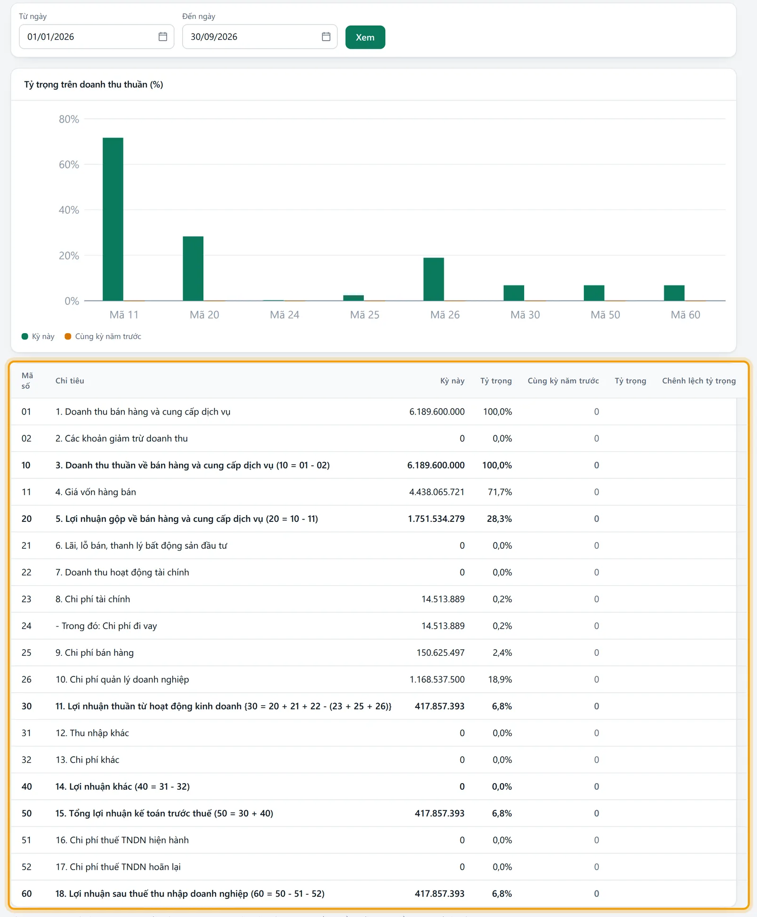
Task: Click the Mã 24 axis label
Action: 284,315
